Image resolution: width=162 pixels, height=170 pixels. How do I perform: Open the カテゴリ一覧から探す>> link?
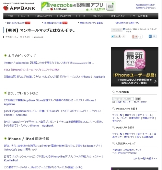[145, 159]
